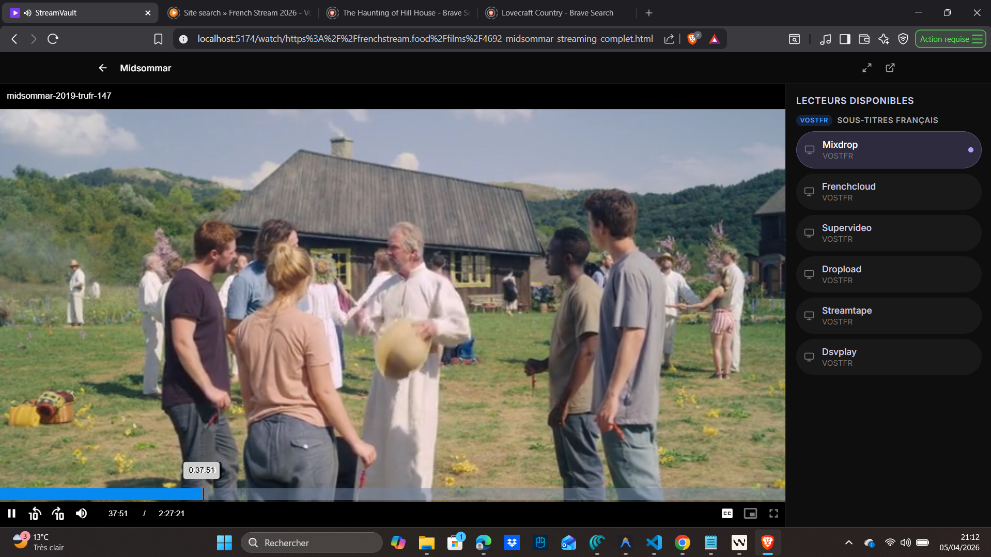Select the Frenchcloud player

click(888, 191)
